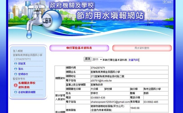Viewport: 183px width, 113px height.
Task: Click the bullet icon beside 各管制層級機關
Action: [15, 92]
